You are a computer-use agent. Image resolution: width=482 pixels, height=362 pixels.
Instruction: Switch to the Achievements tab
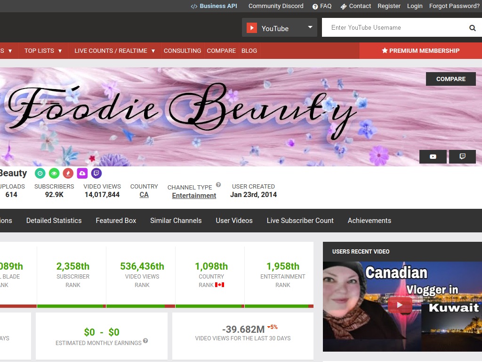[x=370, y=221]
